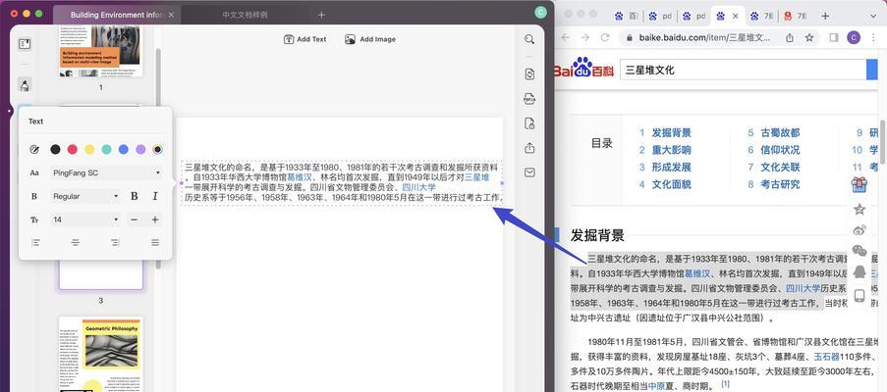Click the Chrome address bar URL
Viewport: 887px width, 392px height.
[705, 38]
